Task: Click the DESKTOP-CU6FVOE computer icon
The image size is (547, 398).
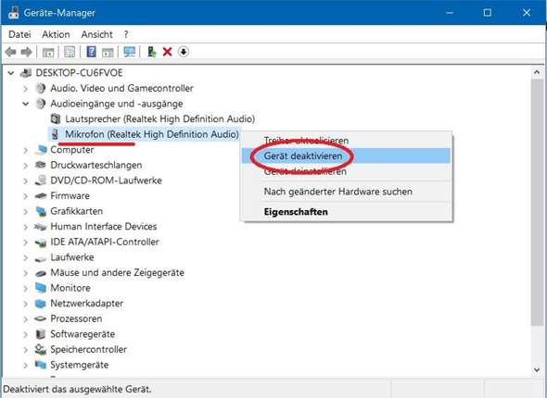Action: click(26, 73)
